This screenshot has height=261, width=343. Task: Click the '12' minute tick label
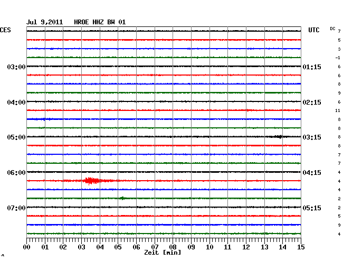pyautogui.click(x=246, y=247)
